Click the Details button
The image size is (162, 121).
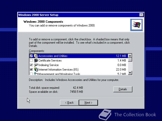coord(123,89)
